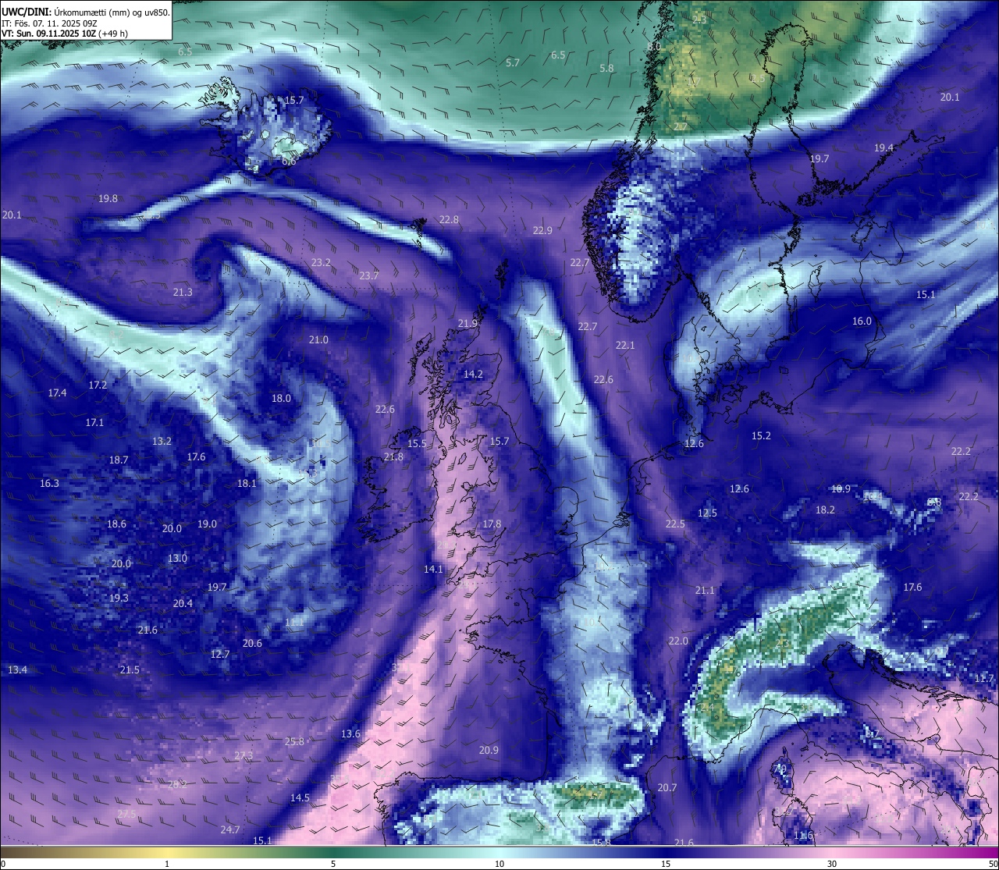Click the 20.7 value near the Pyrenees coast
The width and height of the screenshot is (999, 870).
667,788
